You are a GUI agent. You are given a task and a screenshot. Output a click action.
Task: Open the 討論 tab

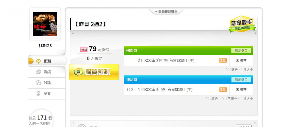pyautogui.click(x=47, y=83)
